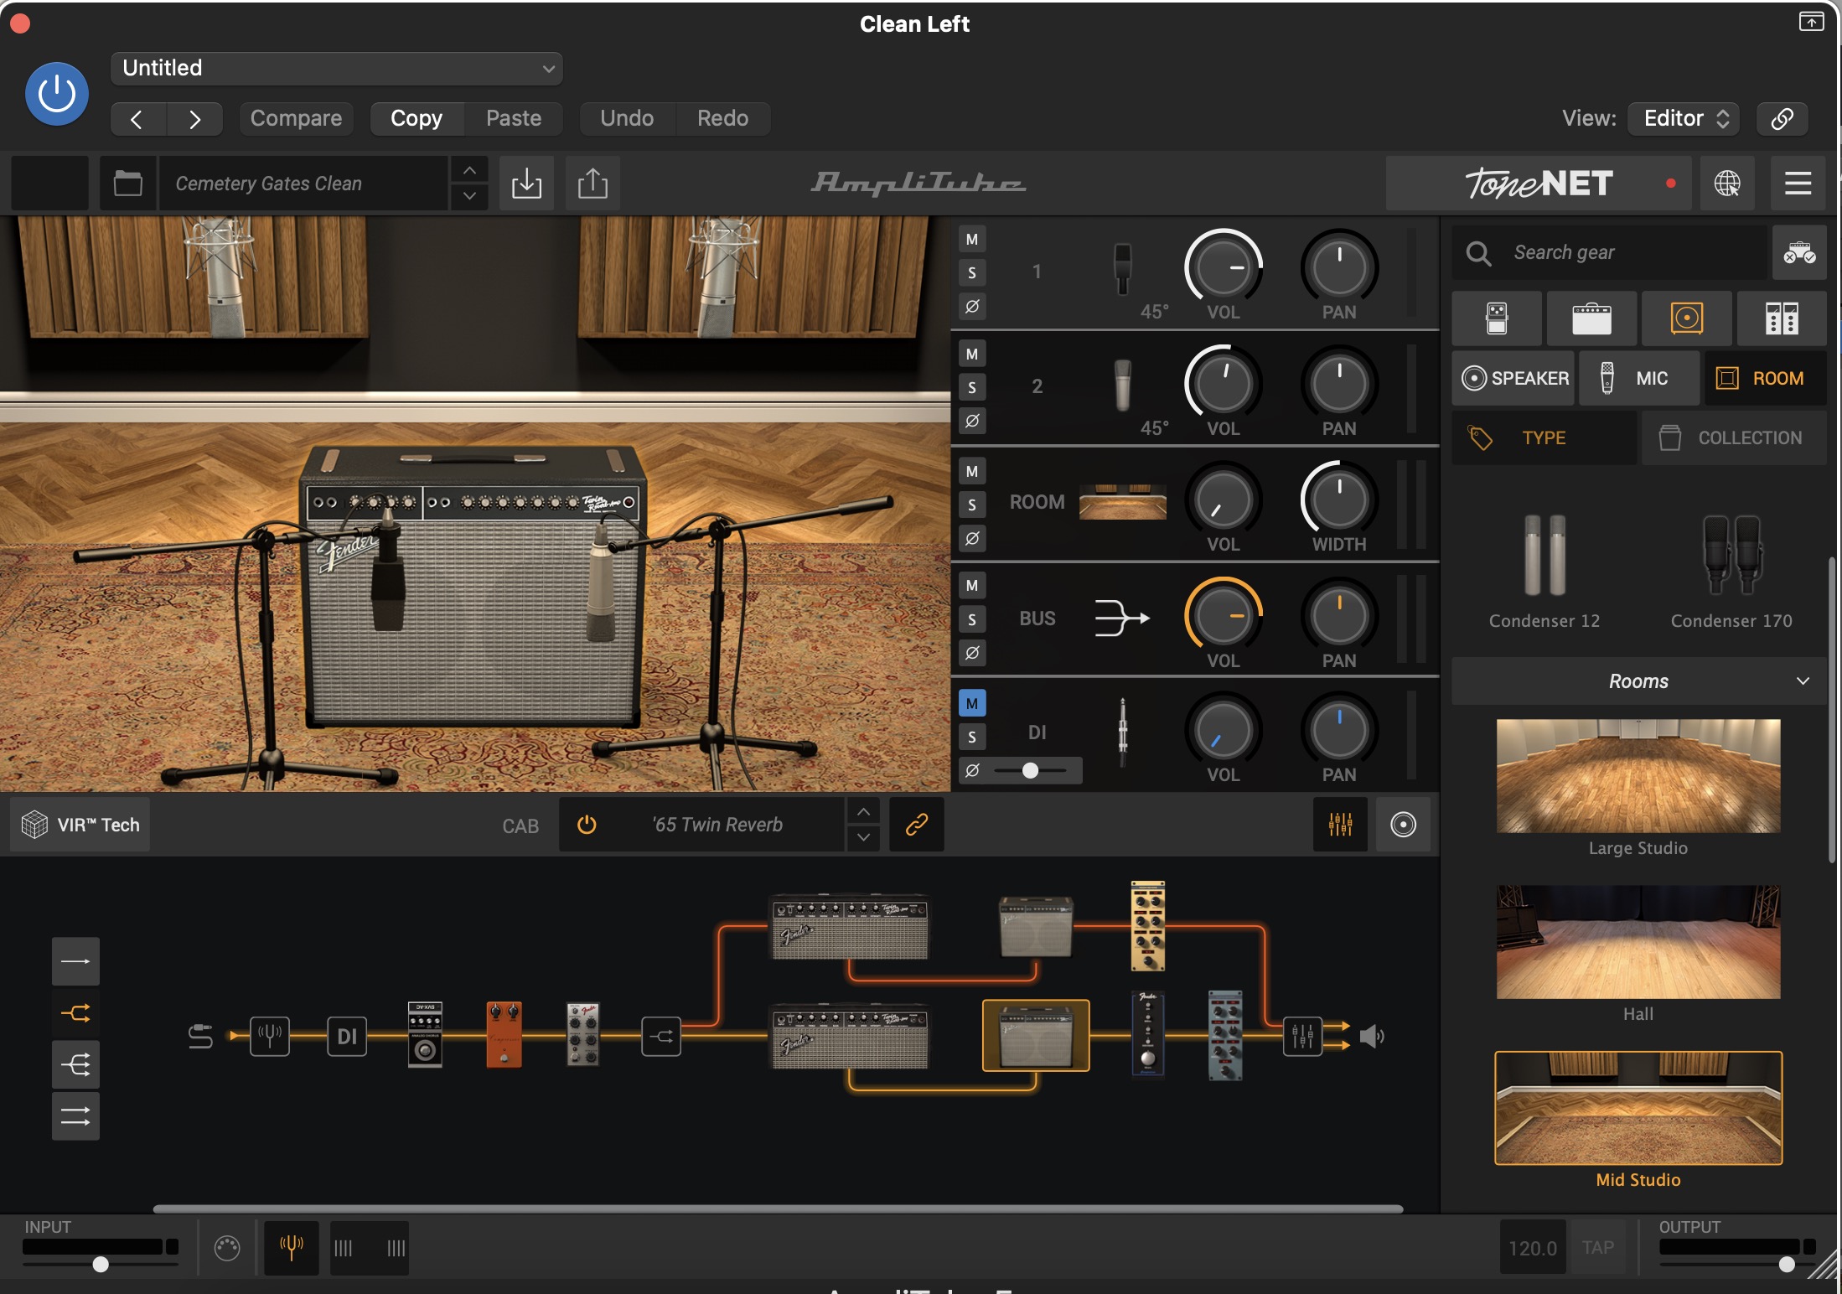Switch to the MIC tab

pyautogui.click(x=1639, y=378)
